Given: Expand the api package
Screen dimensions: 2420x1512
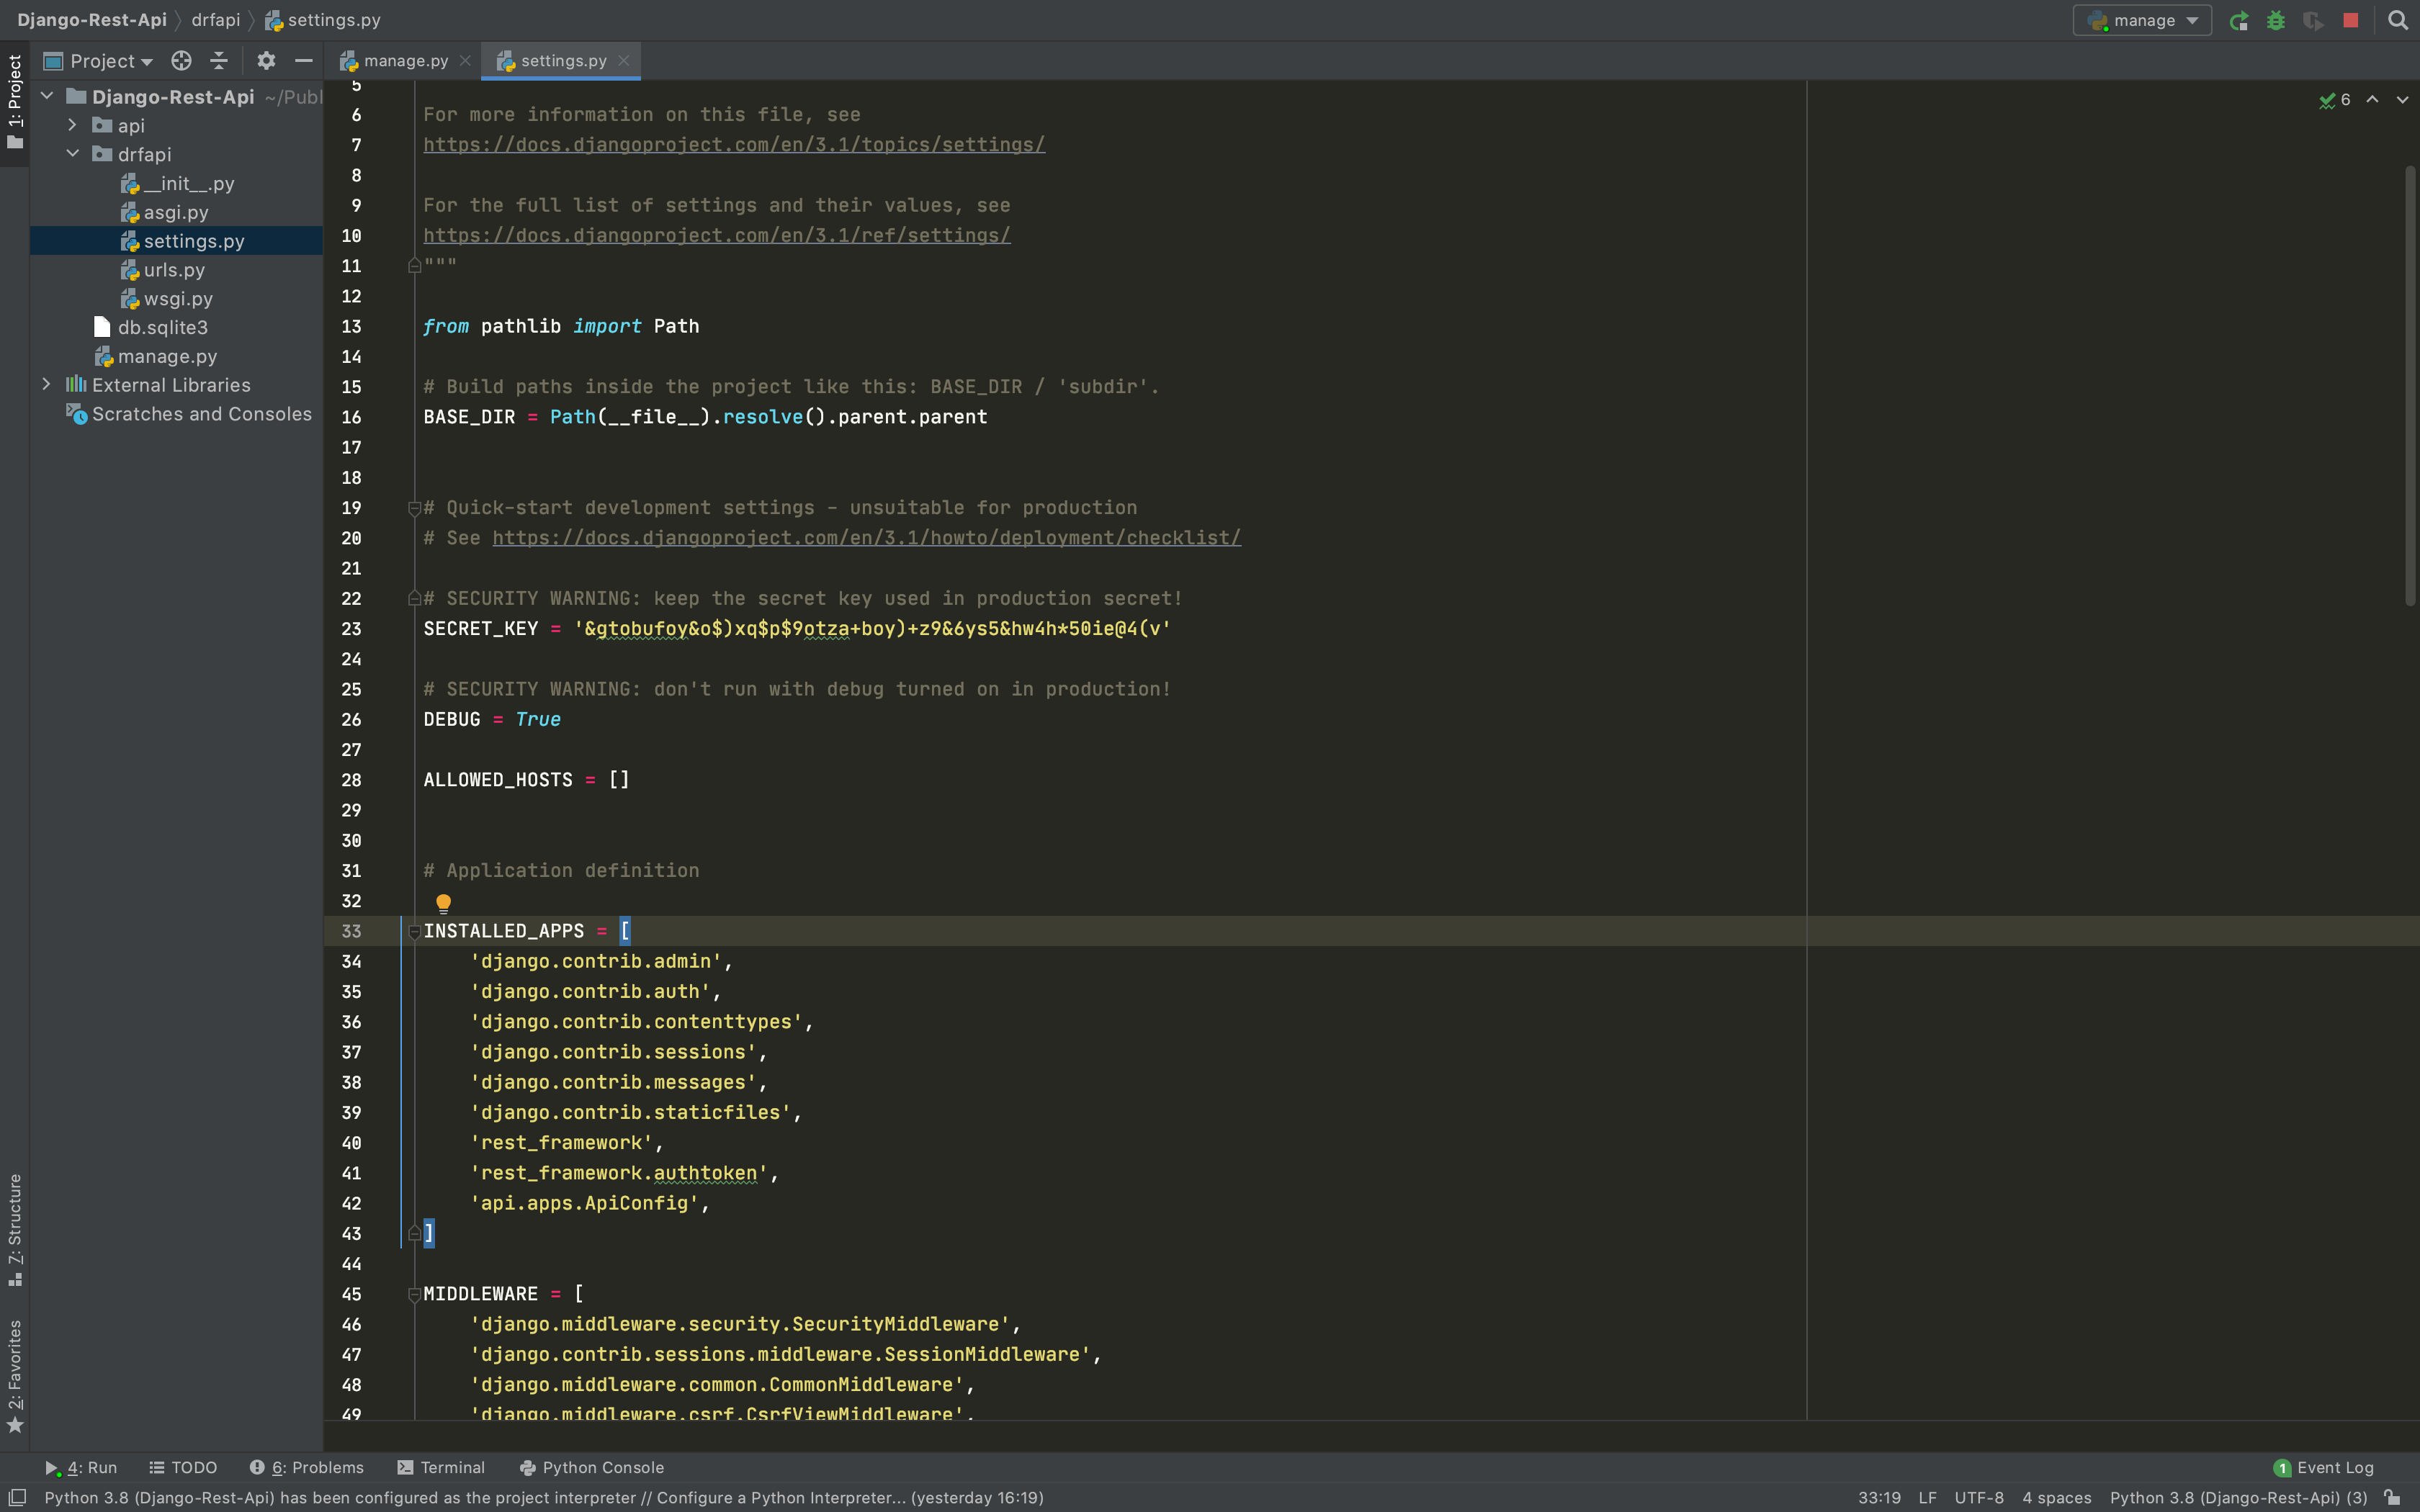Looking at the screenshot, I should click(71, 125).
